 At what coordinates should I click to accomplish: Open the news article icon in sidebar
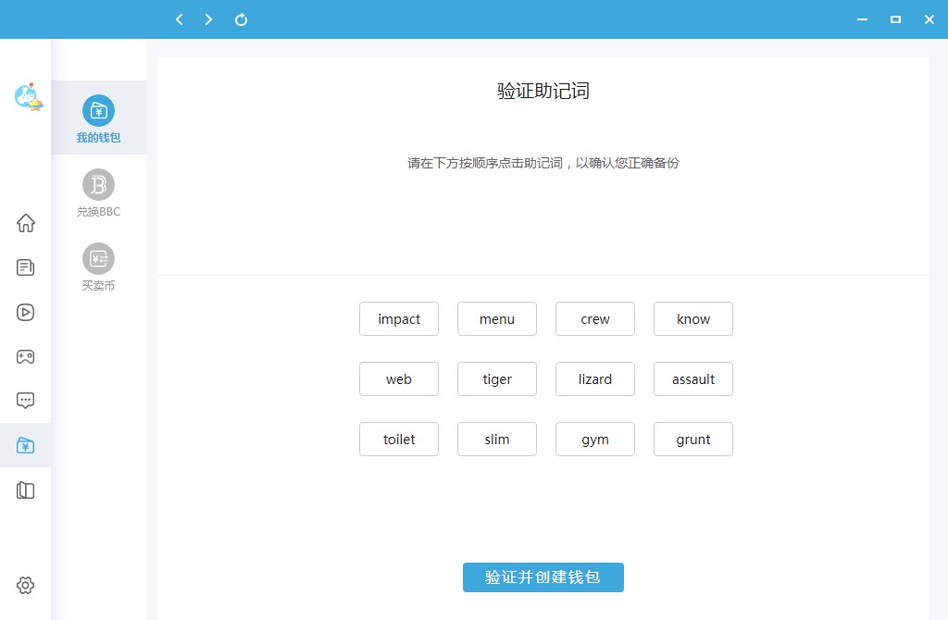26,267
